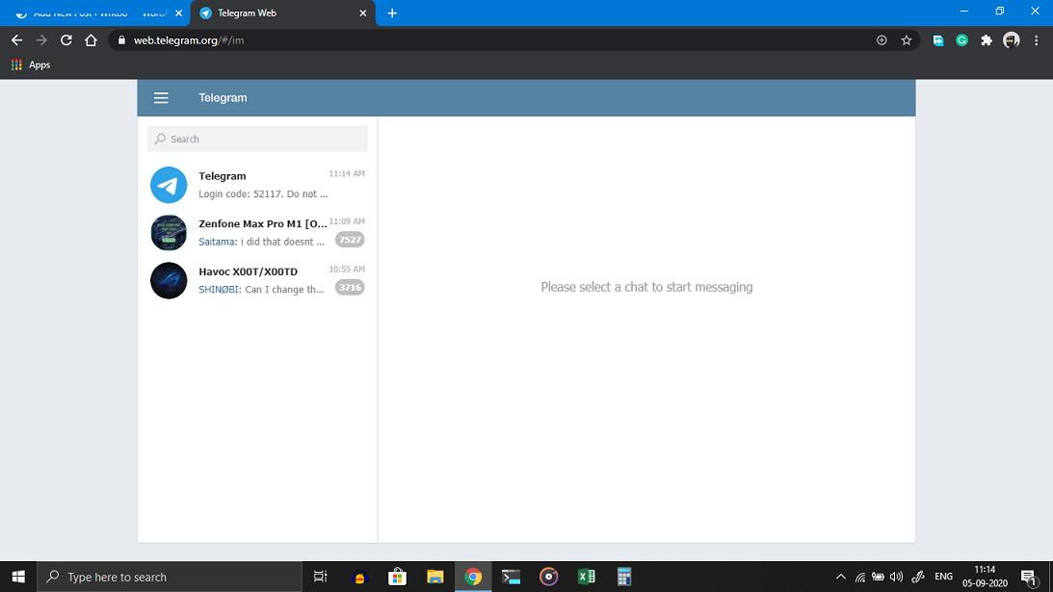This screenshot has width=1053, height=592.
Task: Show hidden system tray icons
Action: [x=841, y=577]
